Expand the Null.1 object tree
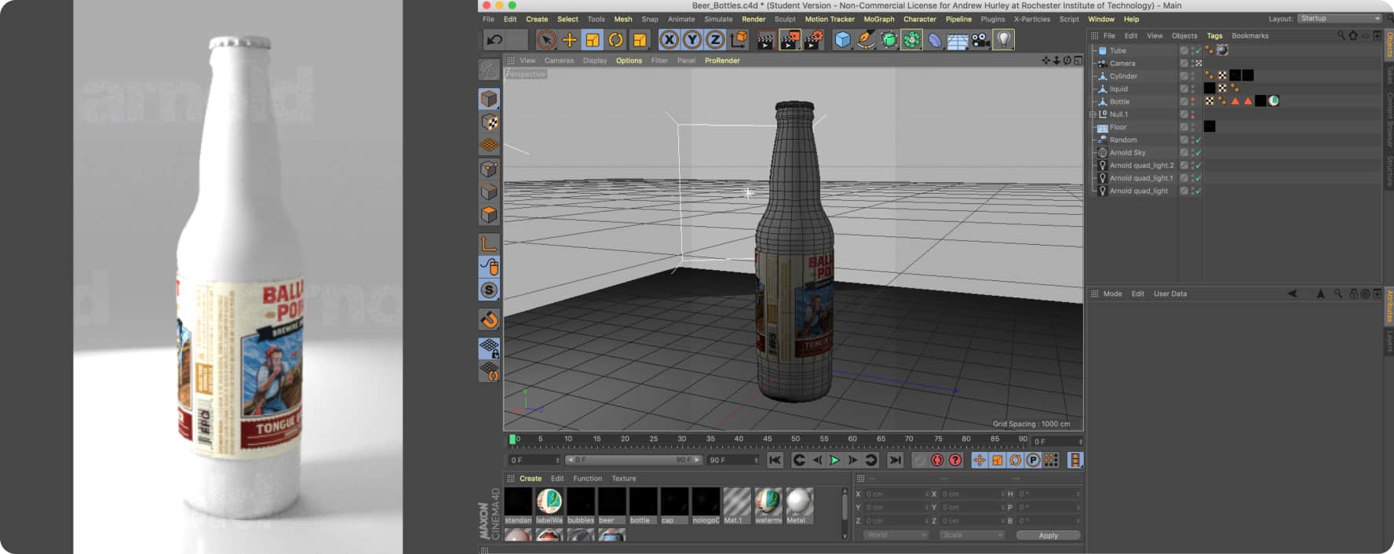The height and width of the screenshot is (554, 1394). click(x=1093, y=115)
